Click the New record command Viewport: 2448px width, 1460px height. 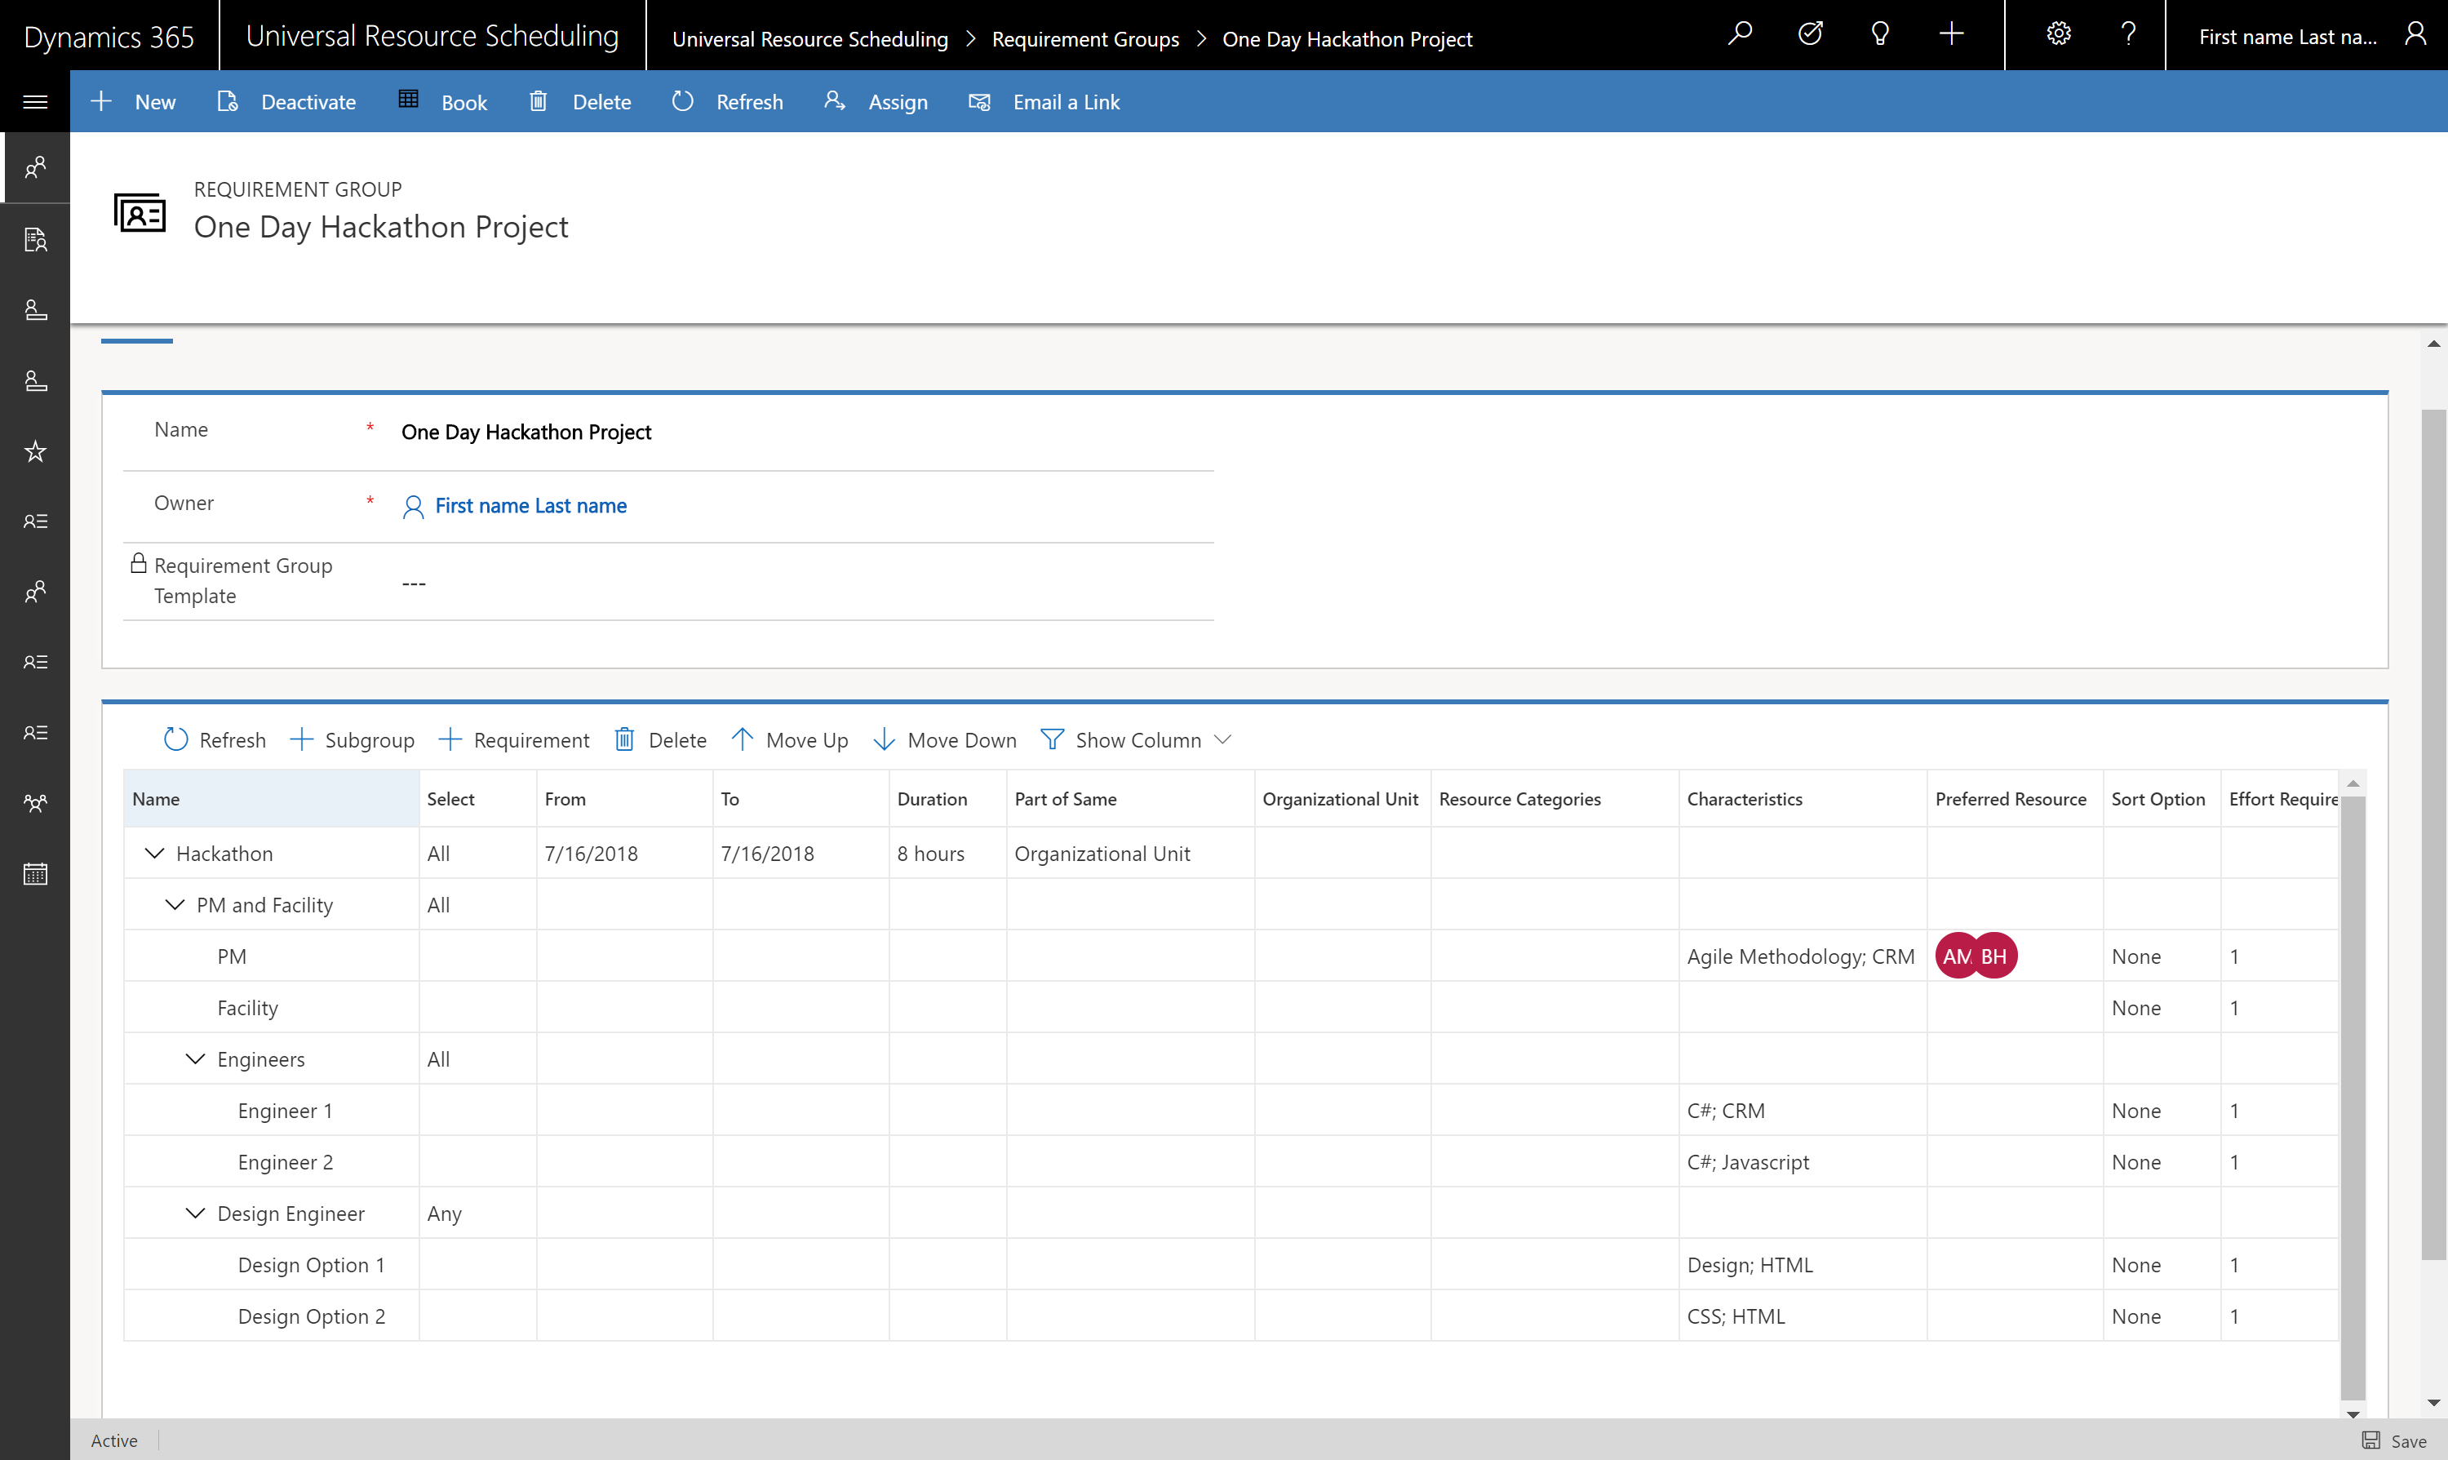click(133, 101)
